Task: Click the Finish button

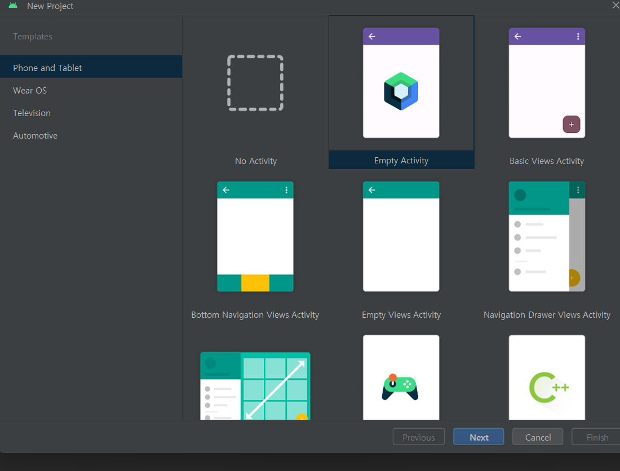Action: click(597, 437)
